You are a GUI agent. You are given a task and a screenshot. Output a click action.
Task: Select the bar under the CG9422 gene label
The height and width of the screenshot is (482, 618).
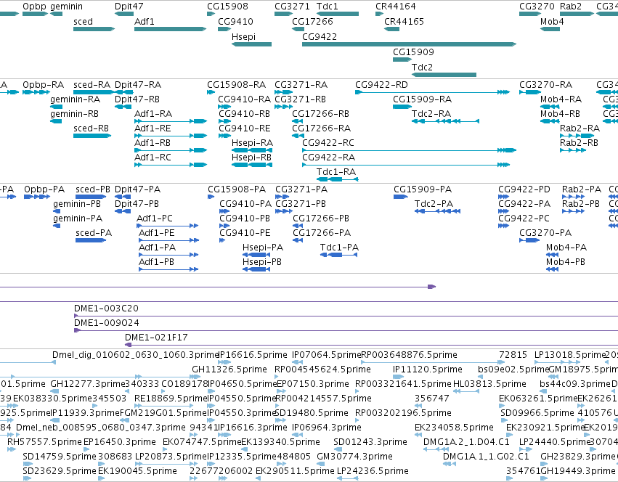409,44
